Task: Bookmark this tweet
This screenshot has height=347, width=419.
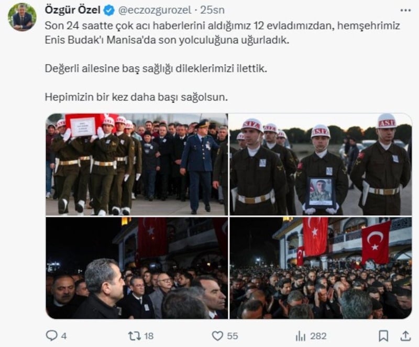Action: pos(383,335)
